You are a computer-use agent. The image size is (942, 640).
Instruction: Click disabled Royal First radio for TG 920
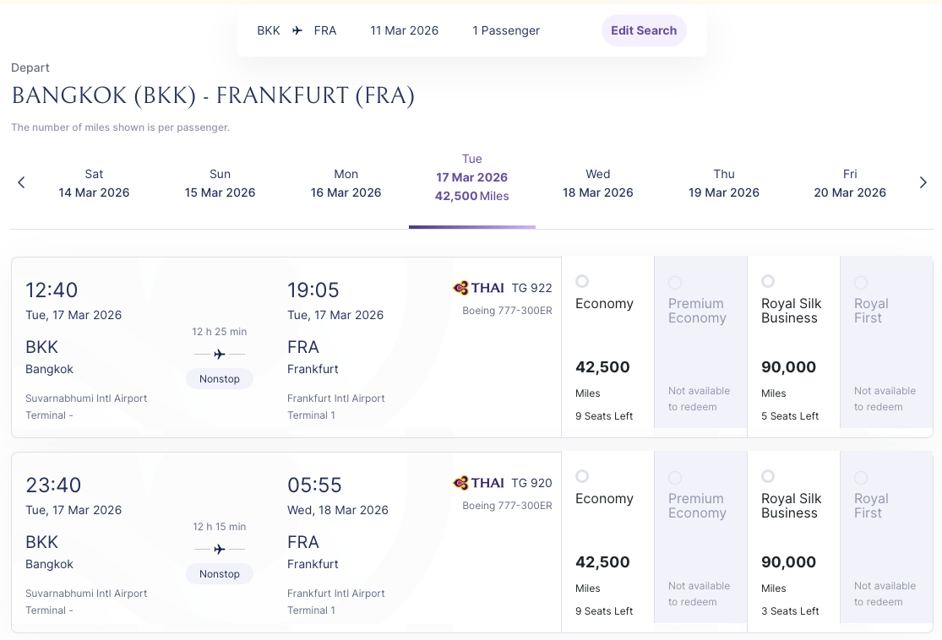click(861, 478)
